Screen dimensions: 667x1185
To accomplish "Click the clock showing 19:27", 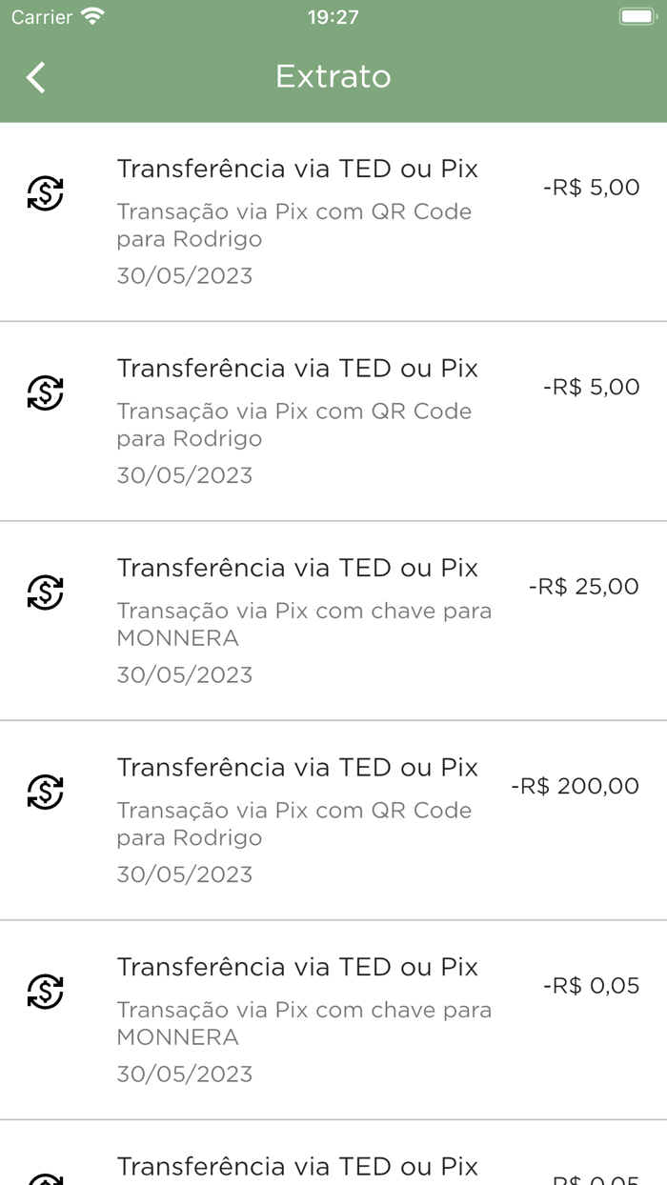I will [333, 15].
